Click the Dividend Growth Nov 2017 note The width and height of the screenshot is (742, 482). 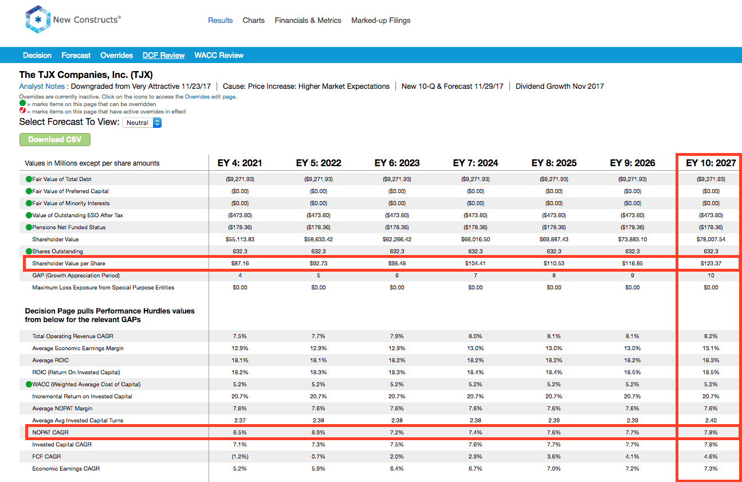click(x=560, y=87)
